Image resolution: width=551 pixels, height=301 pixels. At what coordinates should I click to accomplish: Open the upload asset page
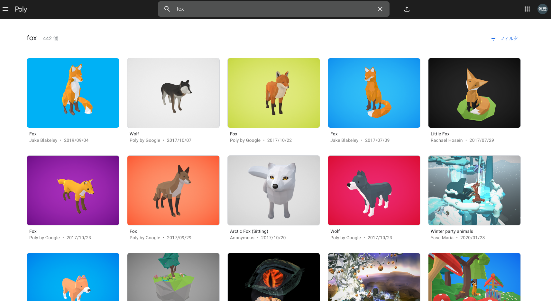(407, 9)
